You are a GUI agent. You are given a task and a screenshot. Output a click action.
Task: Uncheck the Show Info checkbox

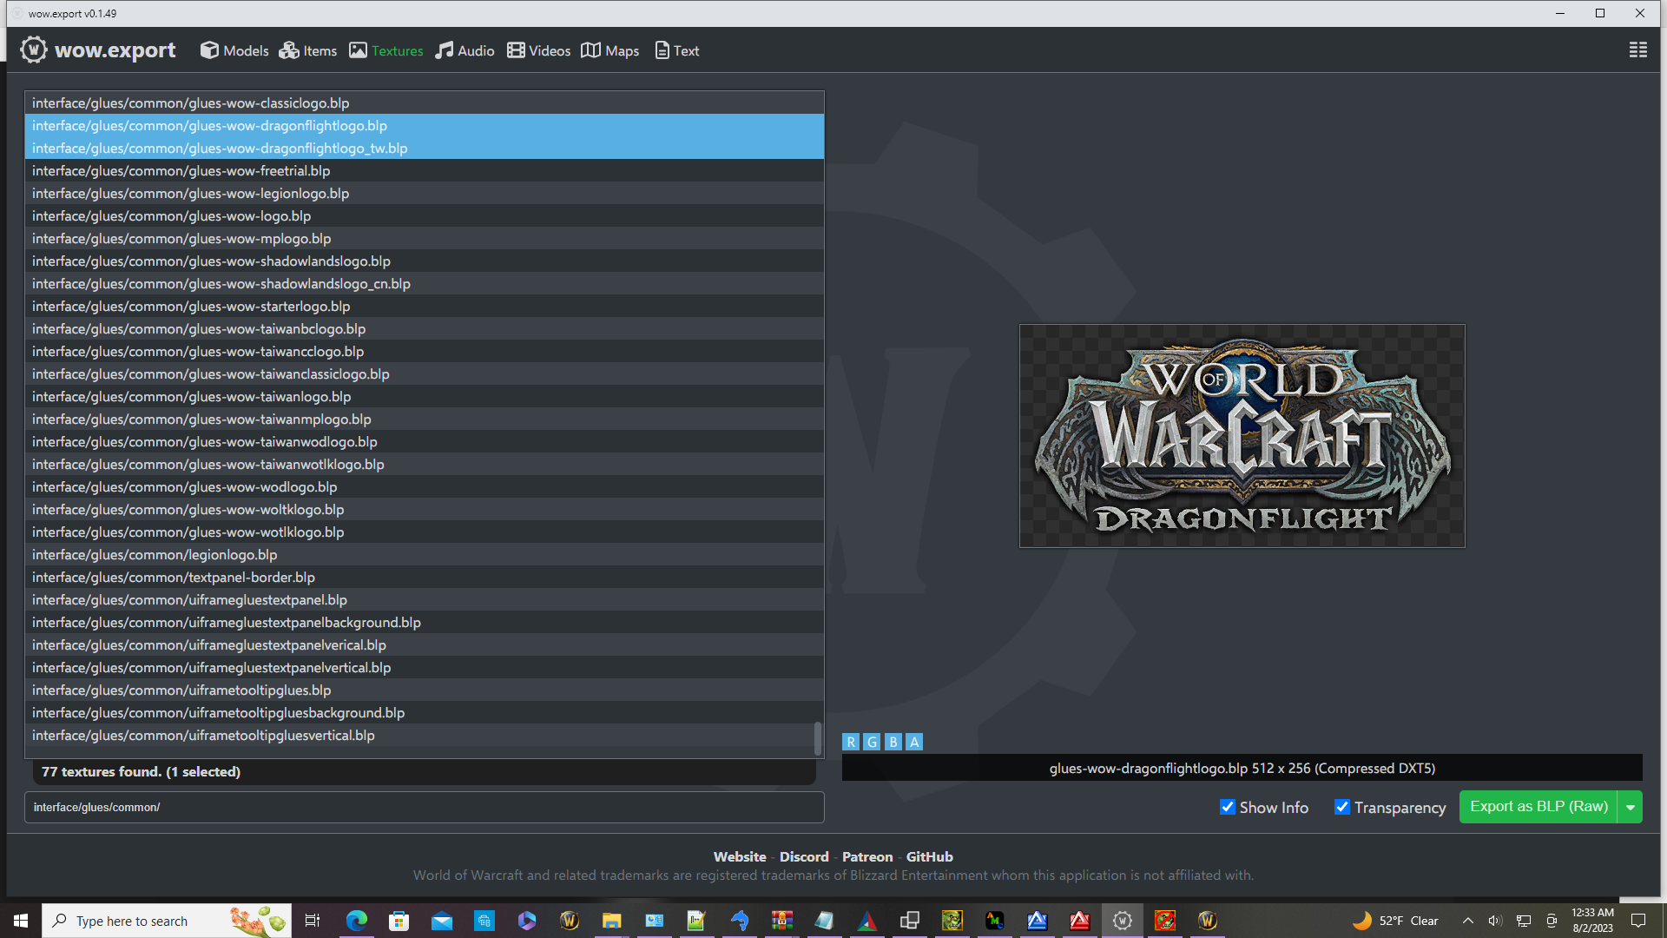1228,807
